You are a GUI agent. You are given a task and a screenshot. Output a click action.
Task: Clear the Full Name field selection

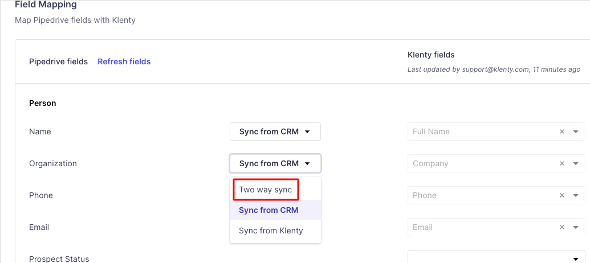pos(561,131)
